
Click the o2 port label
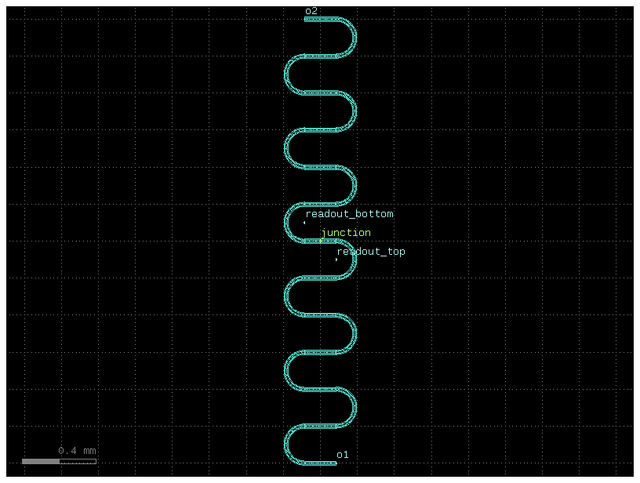(x=311, y=11)
